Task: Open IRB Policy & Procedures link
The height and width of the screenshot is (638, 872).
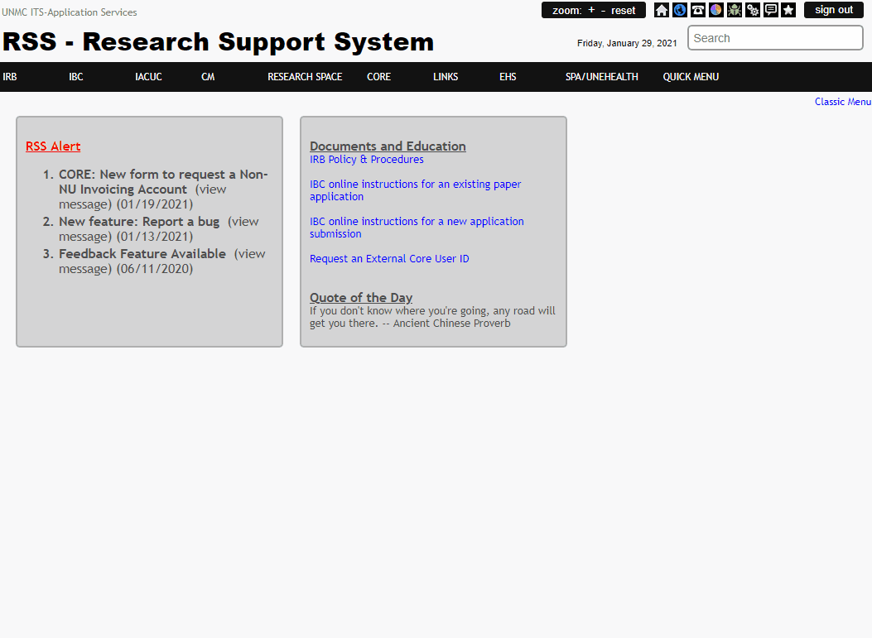Action: click(x=367, y=160)
